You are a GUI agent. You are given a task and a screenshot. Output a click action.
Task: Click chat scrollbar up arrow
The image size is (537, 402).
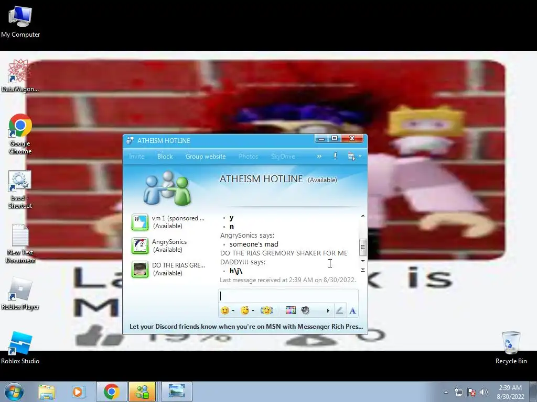[x=363, y=216]
